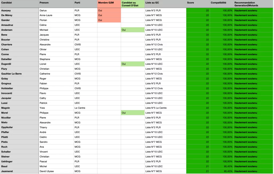Screen dimensions: 274x174
Task: Click the 'Prenom' column header
Action: [x=44, y=3]
